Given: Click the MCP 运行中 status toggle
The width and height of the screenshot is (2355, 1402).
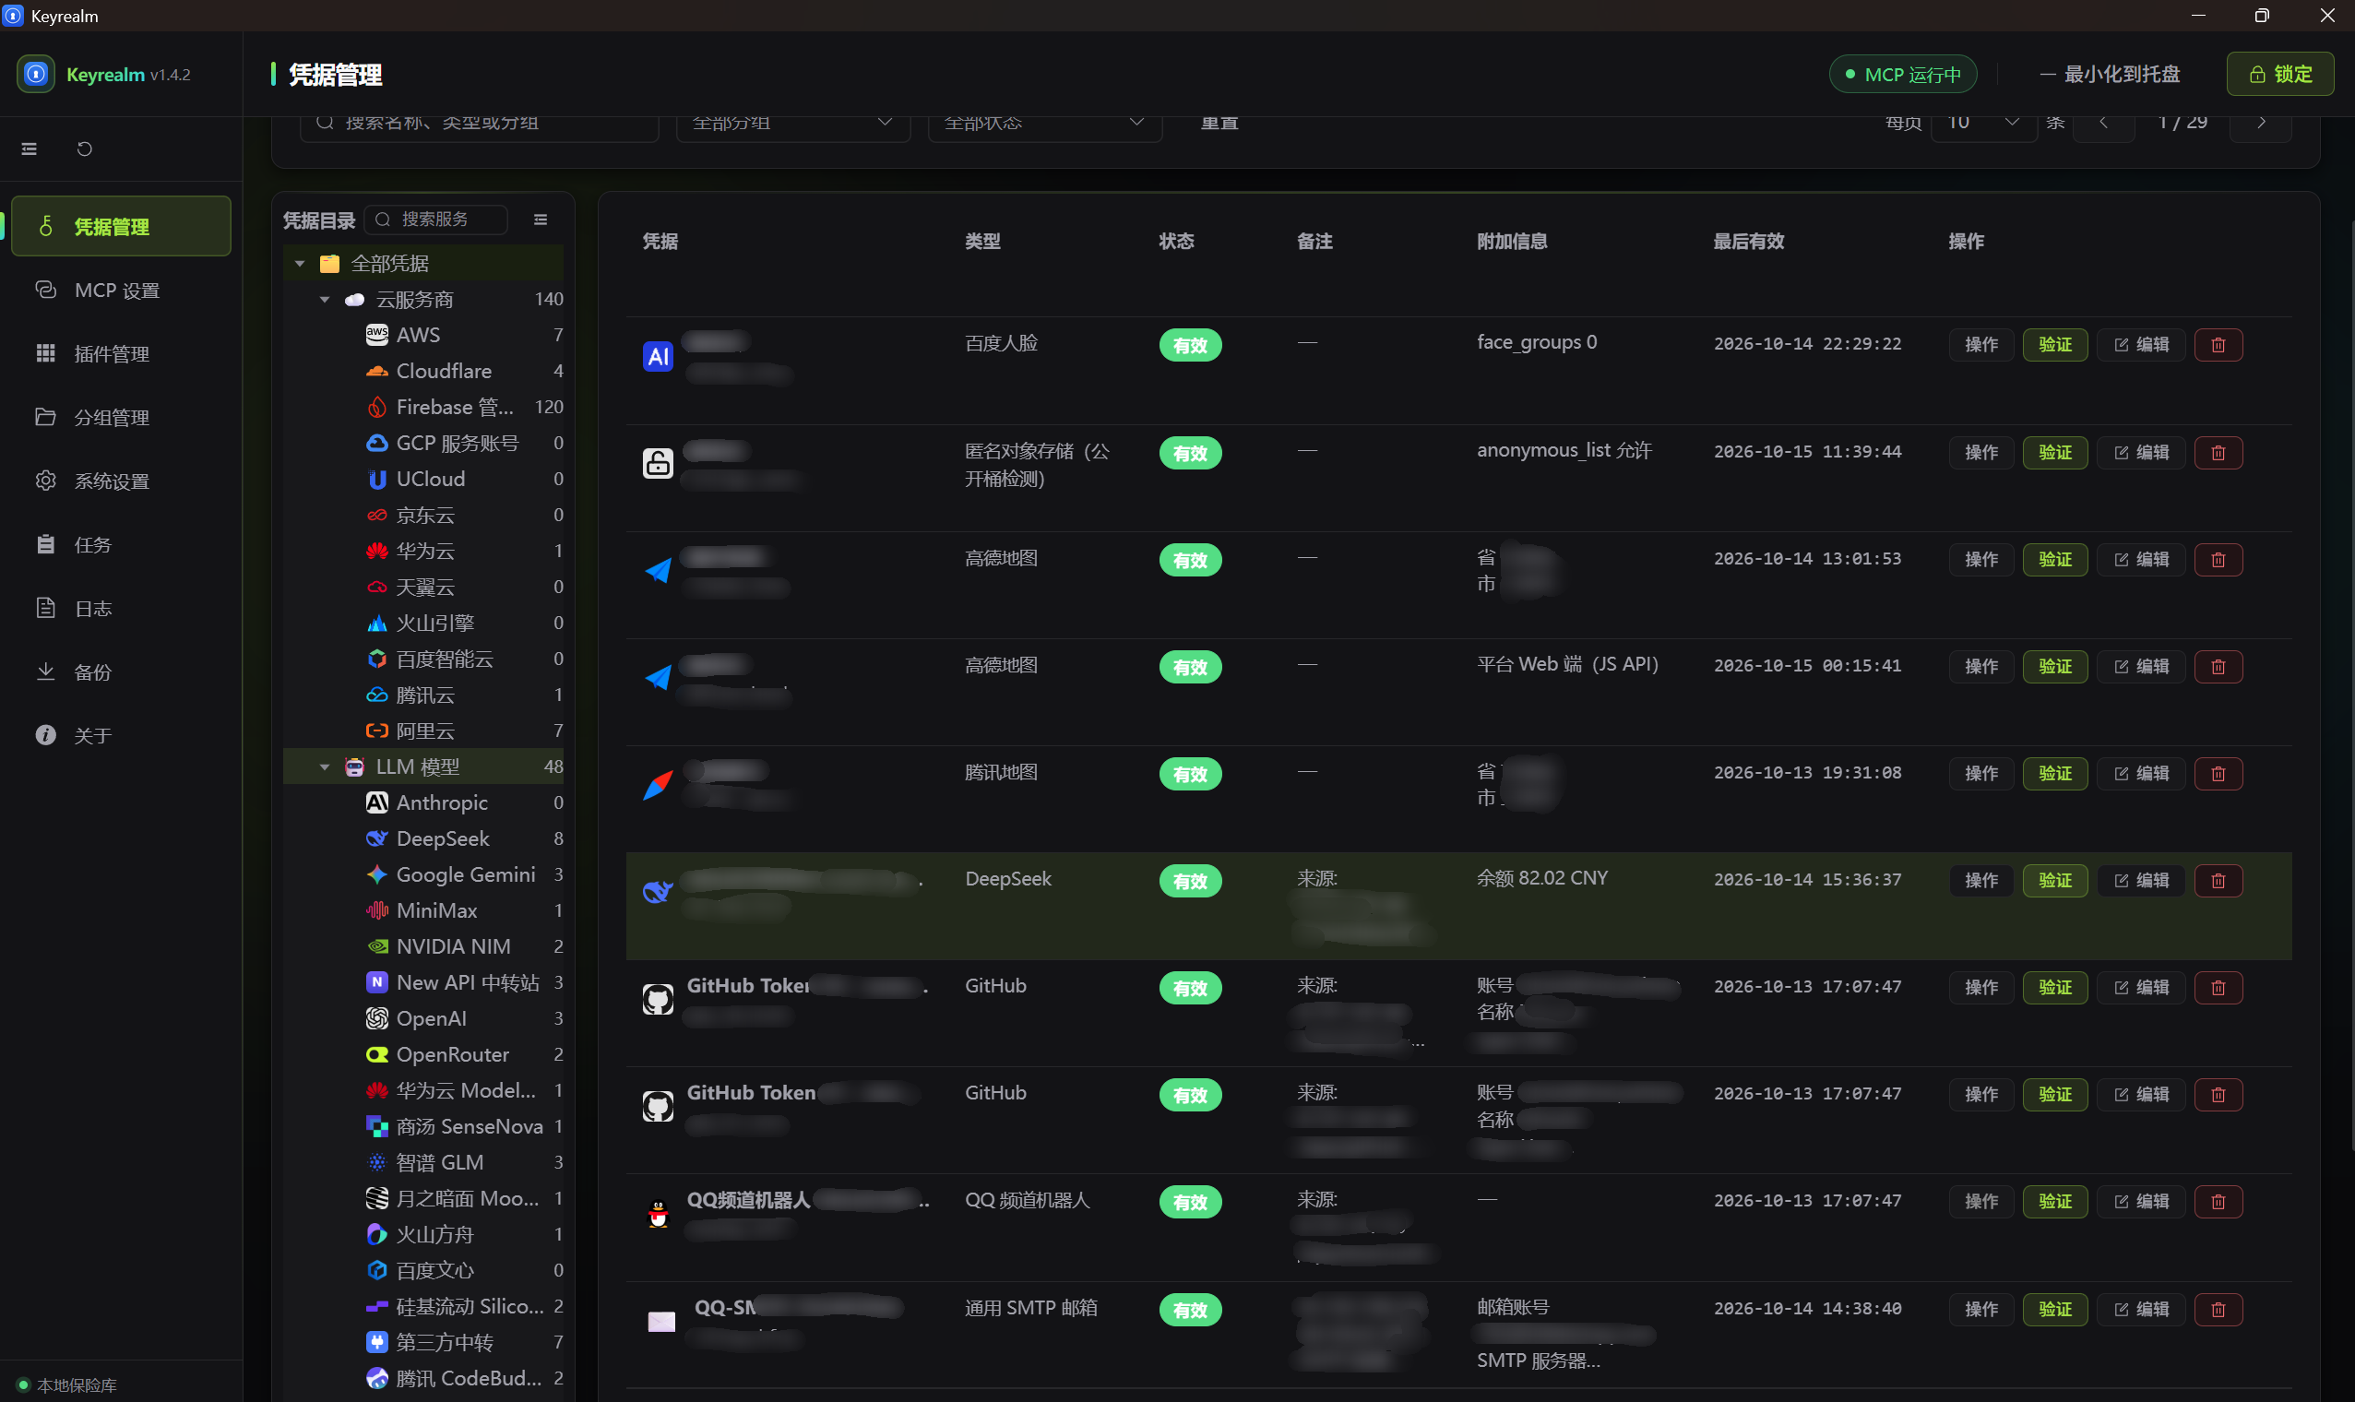Looking at the screenshot, I should pyautogui.click(x=1902, y=74).
